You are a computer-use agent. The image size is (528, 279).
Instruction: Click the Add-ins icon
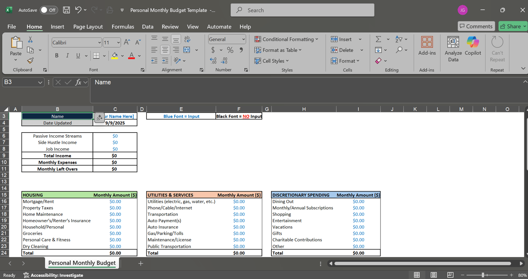(427, 46)
